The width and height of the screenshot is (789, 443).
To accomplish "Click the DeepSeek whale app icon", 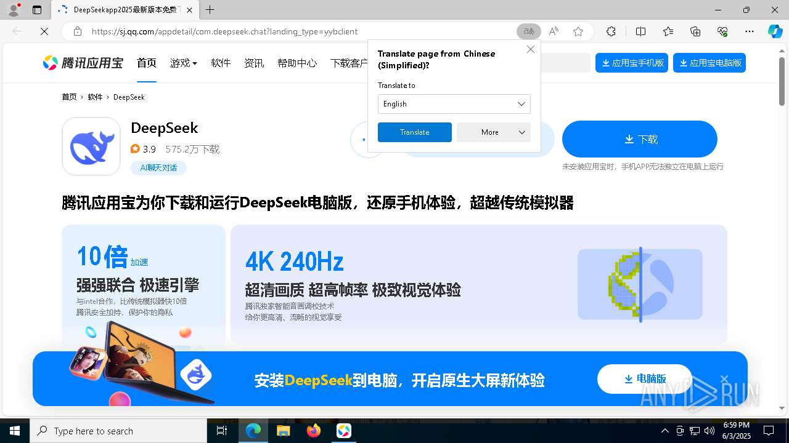I will pyautogui.click(x=91, y=146).
